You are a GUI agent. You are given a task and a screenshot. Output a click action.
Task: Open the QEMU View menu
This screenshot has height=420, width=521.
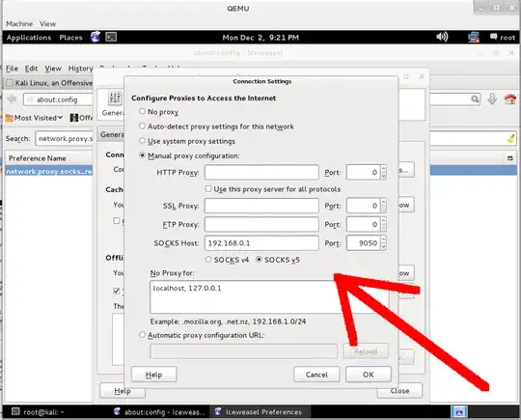tap(47, 23)
